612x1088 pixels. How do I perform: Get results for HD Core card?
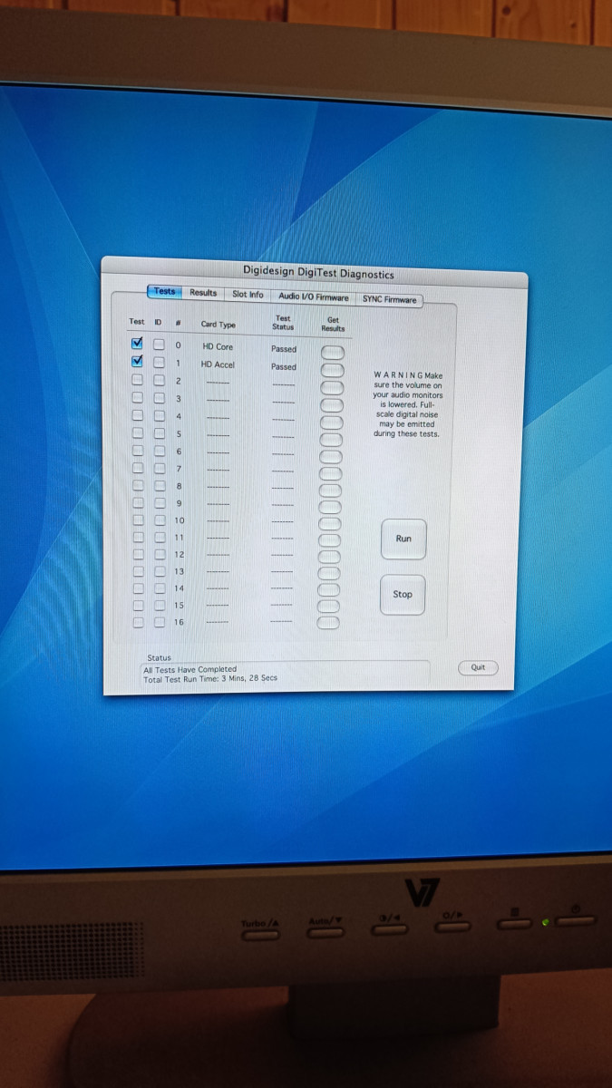click(332, 351)
